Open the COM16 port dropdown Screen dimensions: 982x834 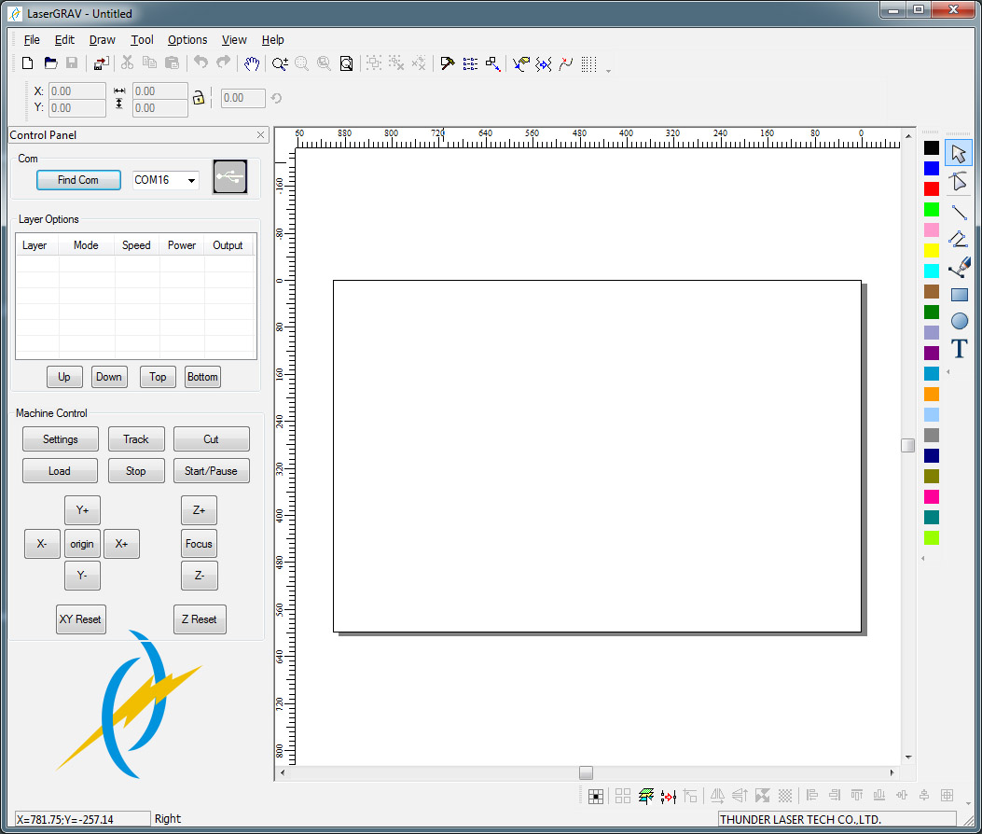coord(191,180)
